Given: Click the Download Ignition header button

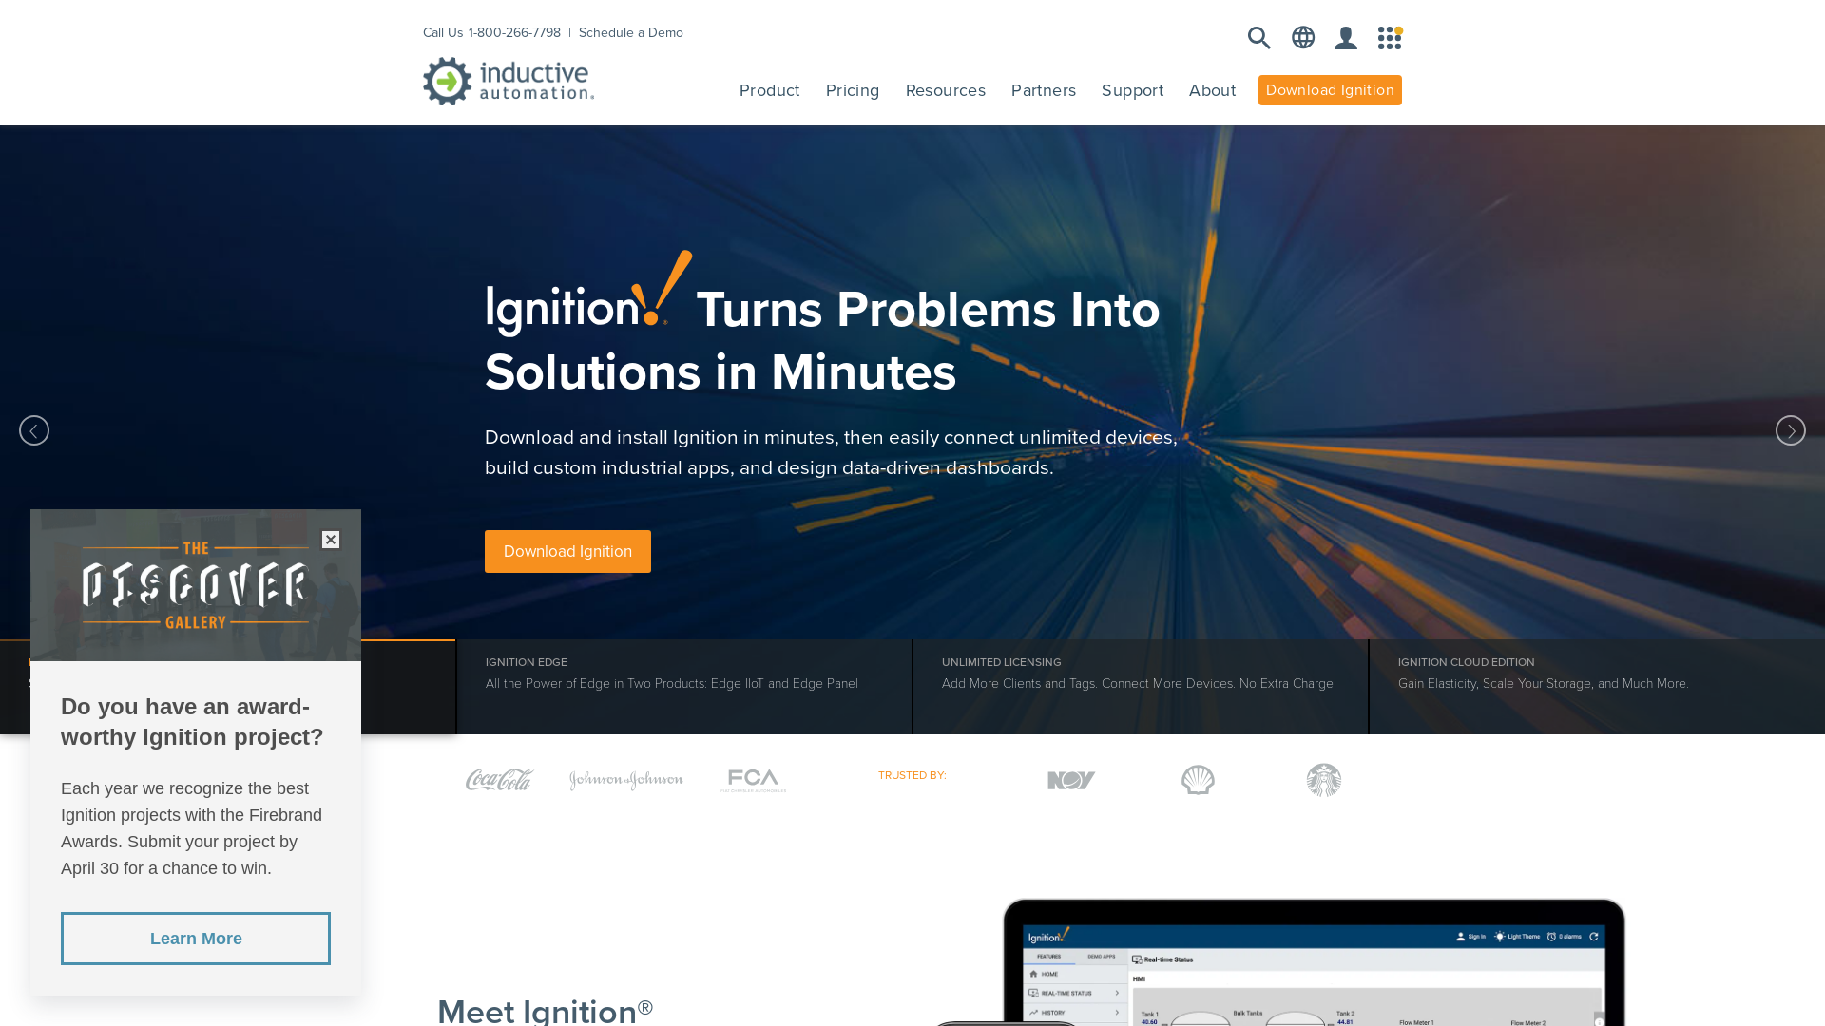Looking at the screenshot, I should click(x=1330, y=89).
